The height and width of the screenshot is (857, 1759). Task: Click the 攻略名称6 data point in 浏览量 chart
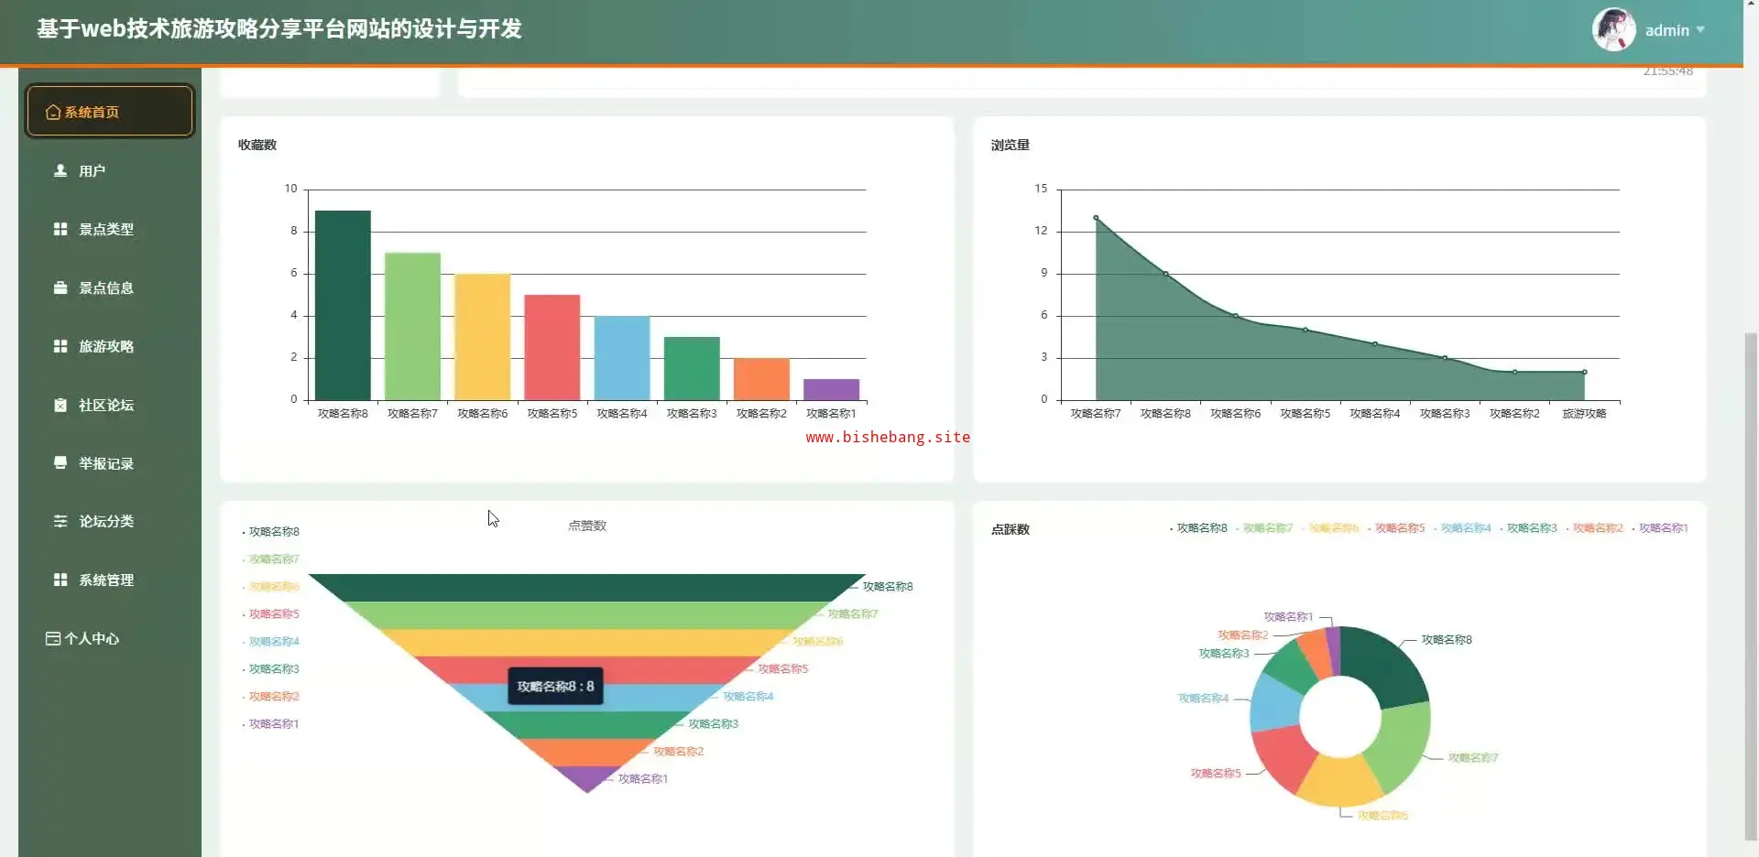click(x=1235, y=316)
